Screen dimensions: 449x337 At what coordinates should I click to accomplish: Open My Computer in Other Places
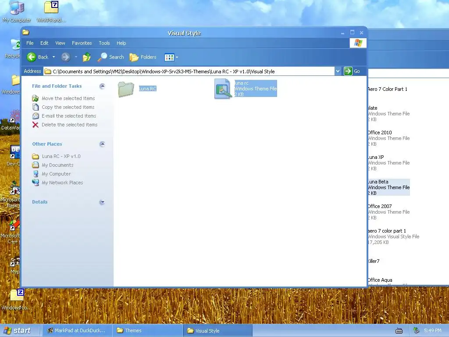coord(56,174)
